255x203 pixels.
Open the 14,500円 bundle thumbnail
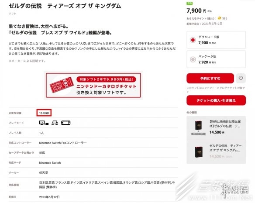click(x=198, y=127)
